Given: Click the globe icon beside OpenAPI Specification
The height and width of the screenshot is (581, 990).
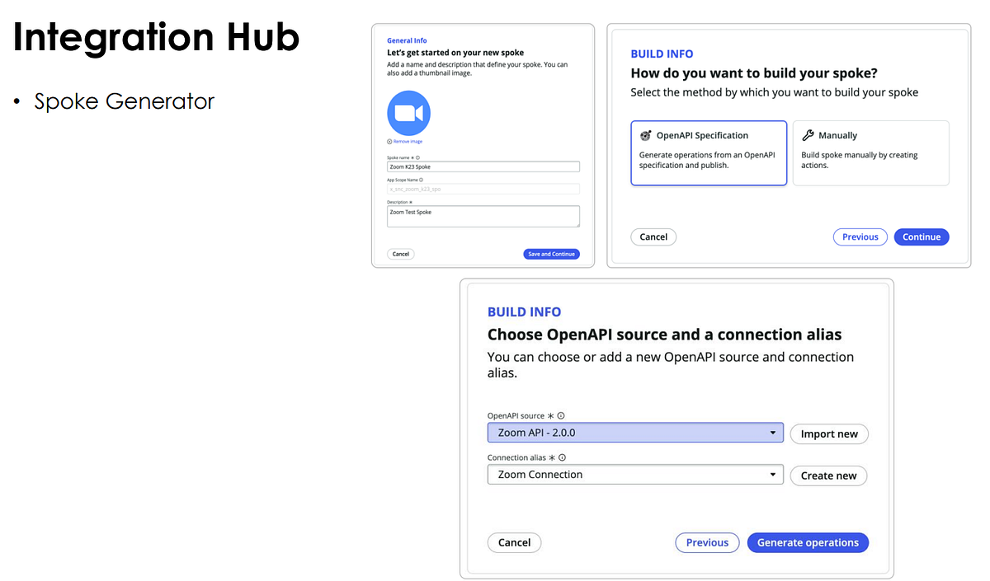Looking at the screenshot, I should [x=646, y=135].
